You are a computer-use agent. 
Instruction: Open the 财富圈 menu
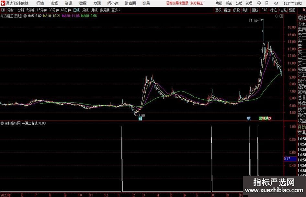click(130, 3)
